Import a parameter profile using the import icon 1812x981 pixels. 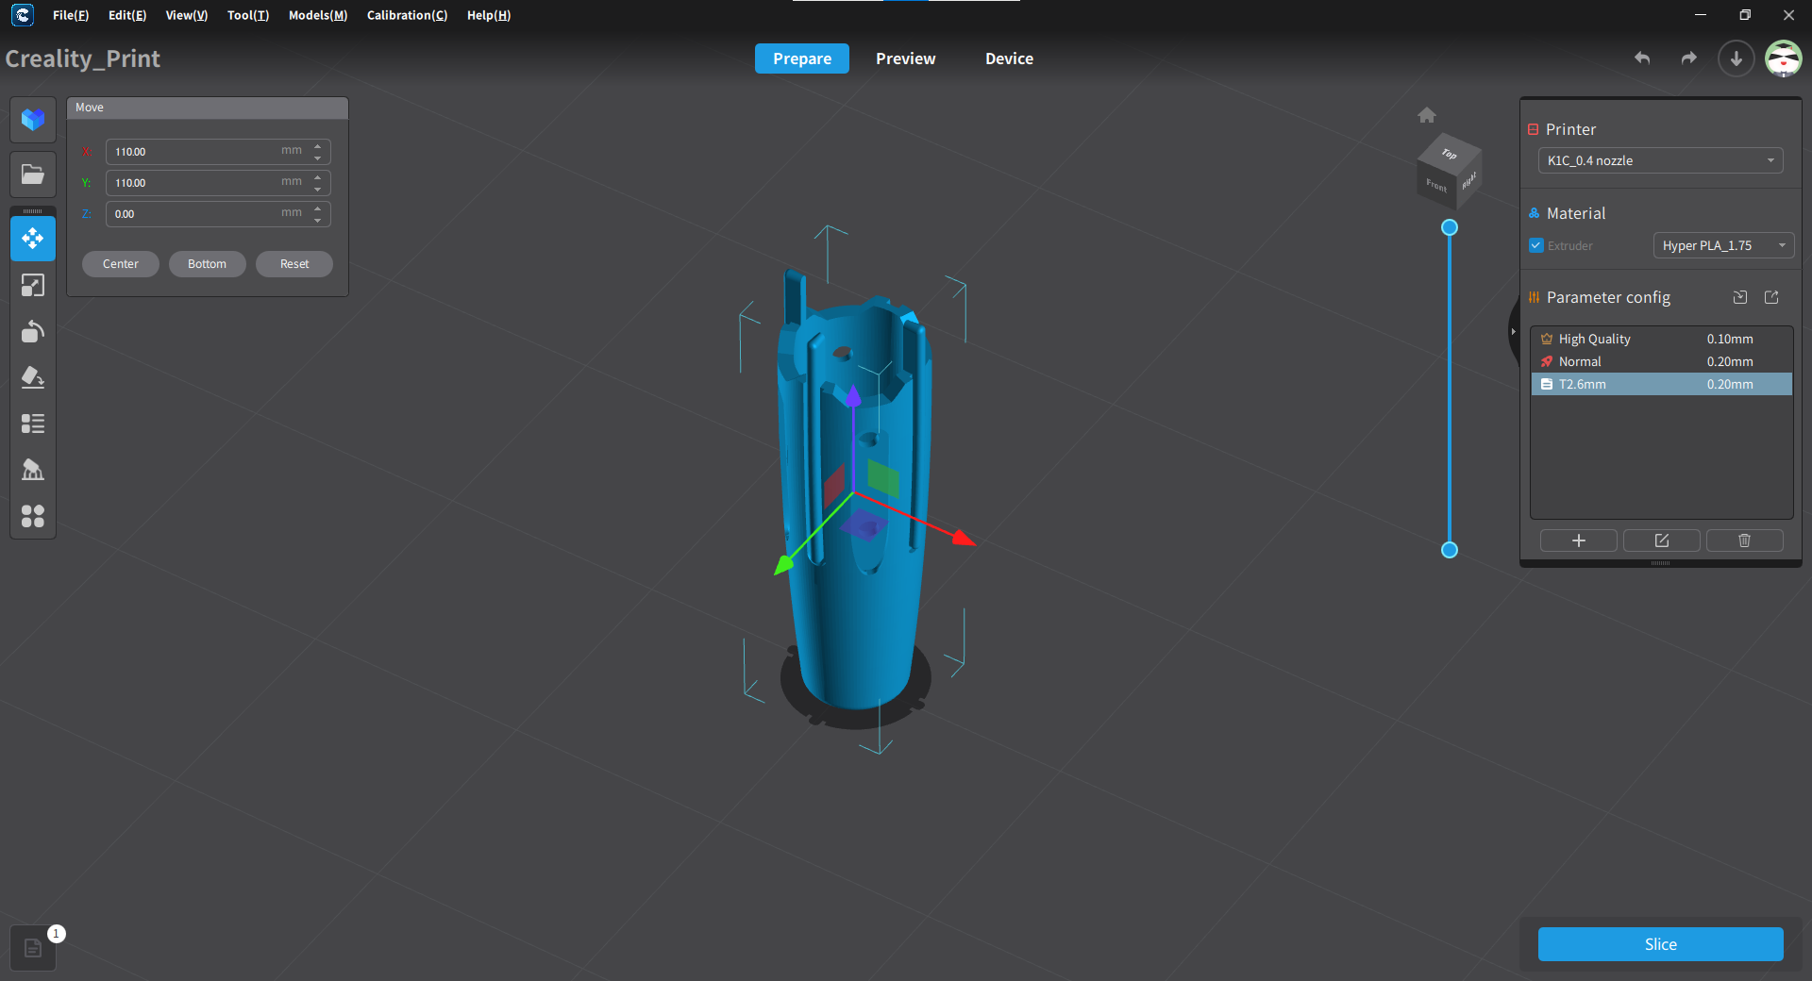1740,297
